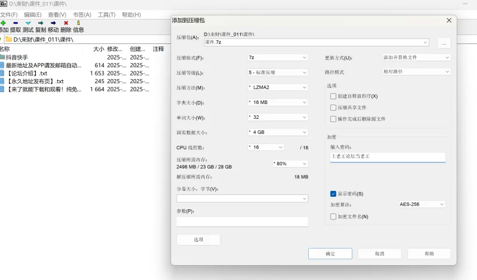477x280 pixels.
Task: Open the 更新方式 dropdown
Action: tap(416, 57)
